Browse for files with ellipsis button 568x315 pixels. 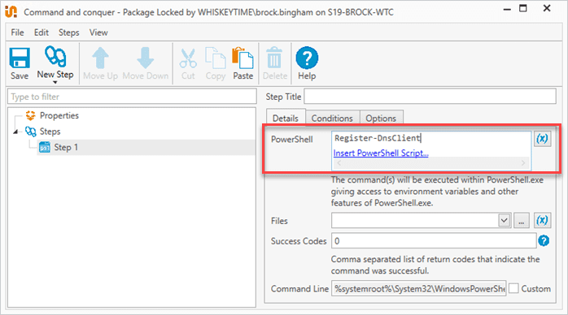coord(522,220)
